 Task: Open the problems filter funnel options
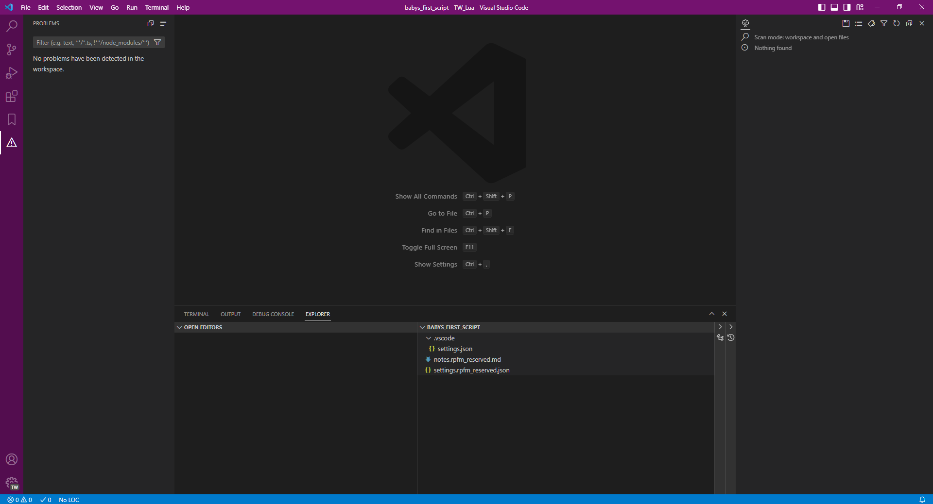[157, 42]
